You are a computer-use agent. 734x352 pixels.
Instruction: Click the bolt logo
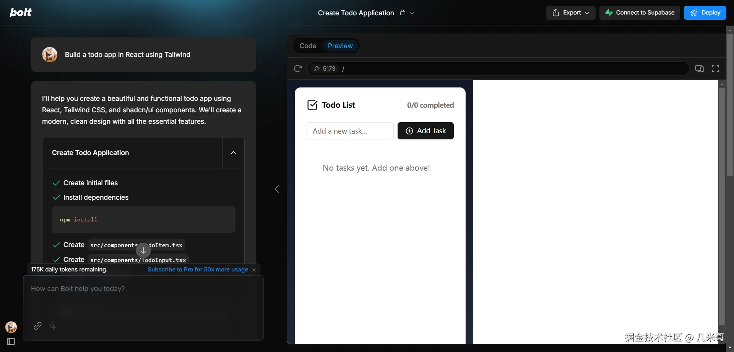[21, 13]
